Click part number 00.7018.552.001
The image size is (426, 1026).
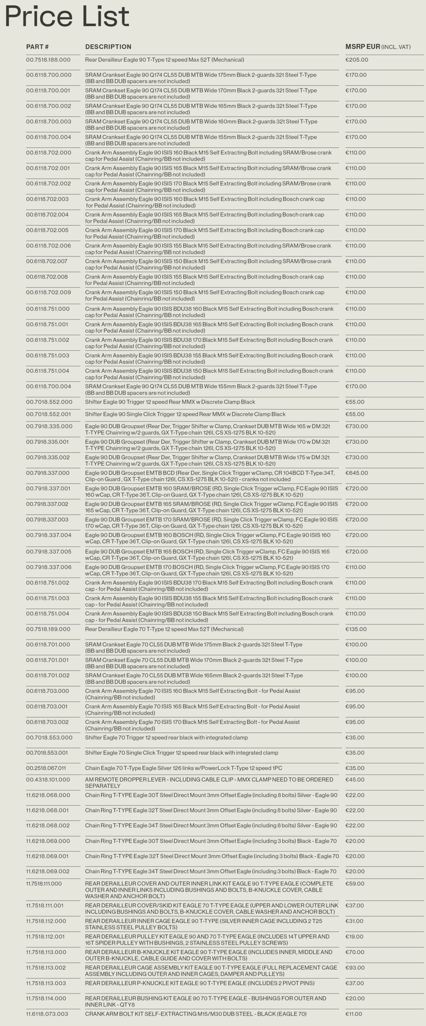[48, 414]
